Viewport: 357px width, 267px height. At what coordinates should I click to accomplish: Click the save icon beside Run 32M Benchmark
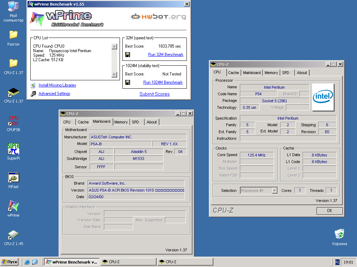tap(128, 55)
